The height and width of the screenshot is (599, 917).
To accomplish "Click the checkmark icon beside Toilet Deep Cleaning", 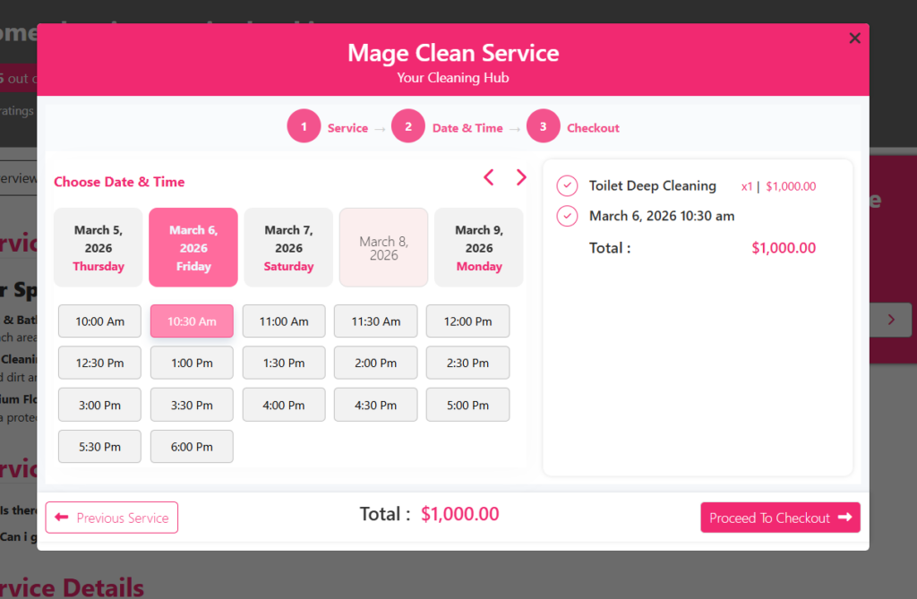I will 567,185.
